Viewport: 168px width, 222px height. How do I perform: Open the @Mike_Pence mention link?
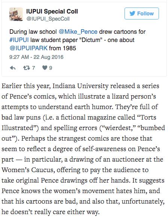[x=78, y=32]
